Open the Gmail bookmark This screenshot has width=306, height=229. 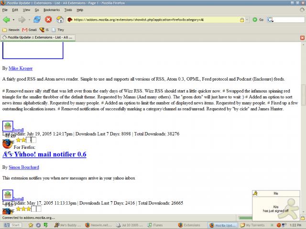[x=30, y=30]
